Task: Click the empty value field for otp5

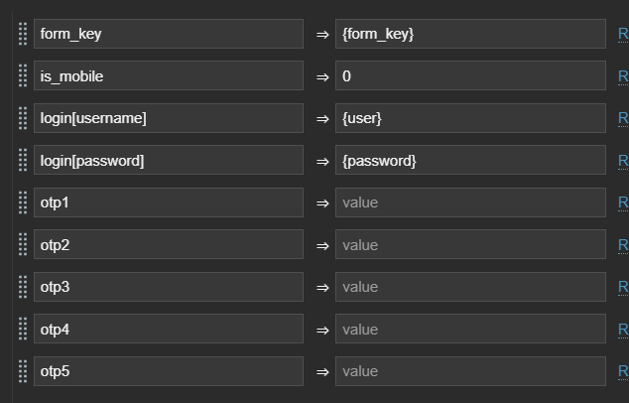Action: [469, 371]
